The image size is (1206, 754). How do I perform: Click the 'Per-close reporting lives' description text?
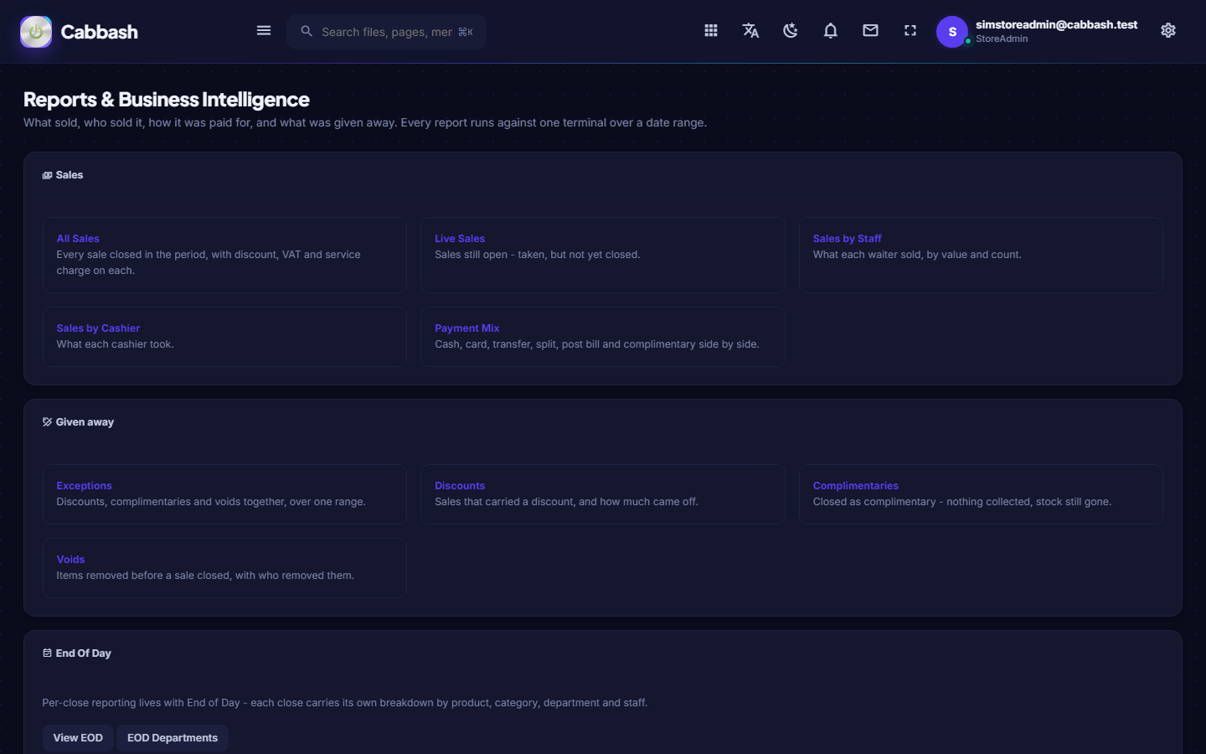click(x=344, y=703)
